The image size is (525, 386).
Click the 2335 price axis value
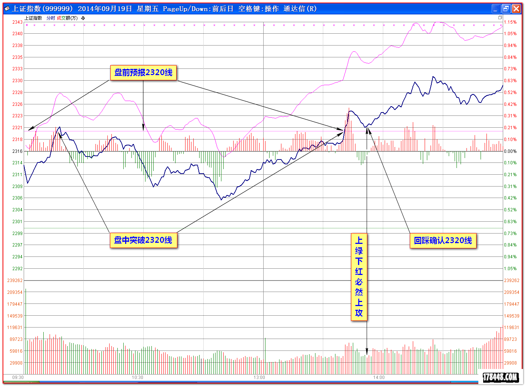(17, 57)
